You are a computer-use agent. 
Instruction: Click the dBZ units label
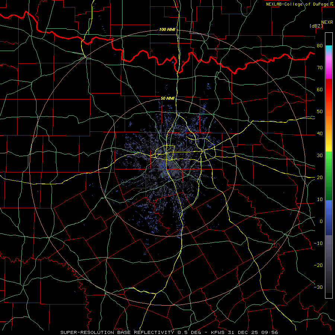pyautogui.click(x=316, y=26)
